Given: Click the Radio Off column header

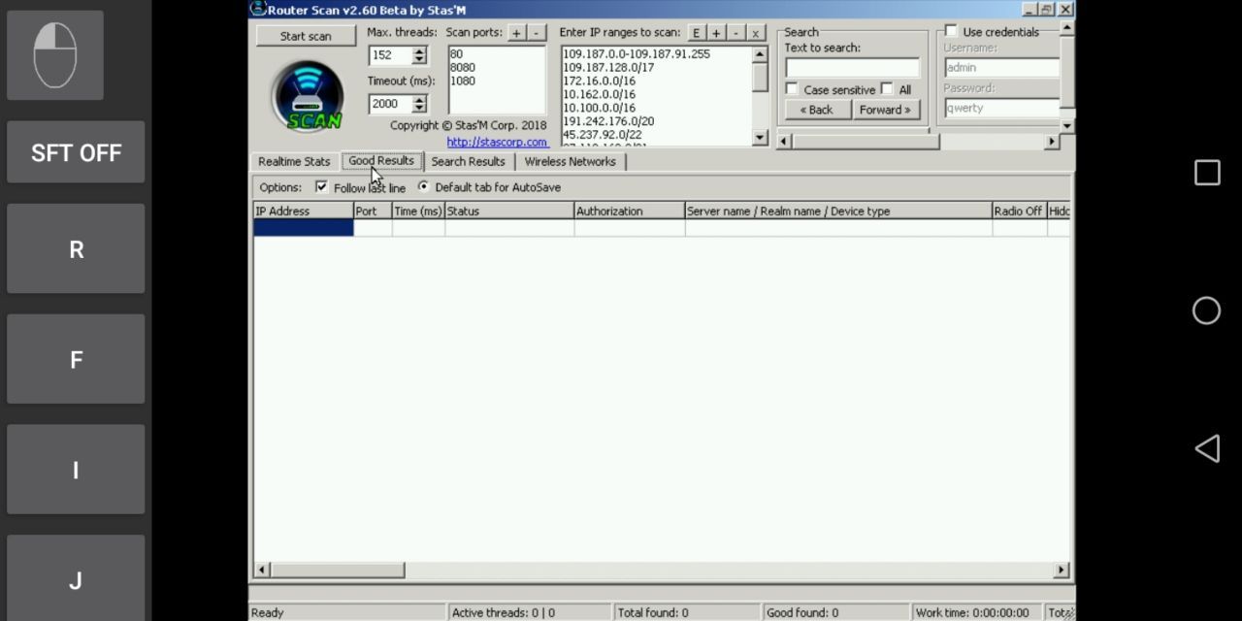Looking at the screenshot, I should (x=1019, y=211).
